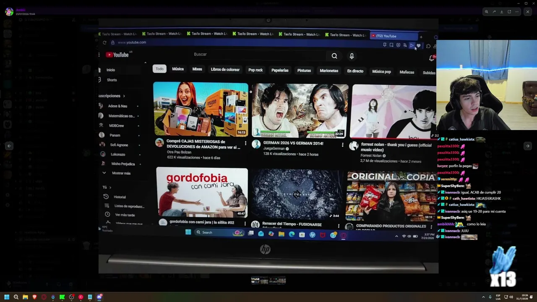This screenshot has height=302, width=537.
Task: Open the Amazon mystery boxes video thumbnail
Action: click(201, 109)
